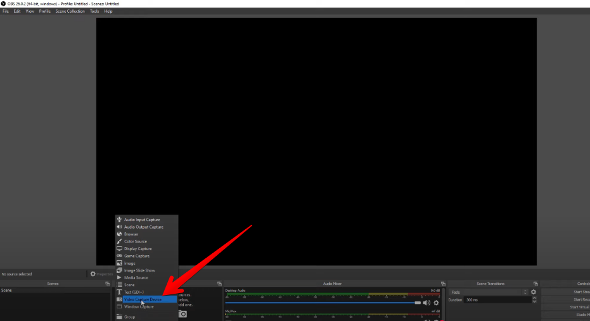
Task: Click the 'No source selected' status text
Action: pos(16,274)
